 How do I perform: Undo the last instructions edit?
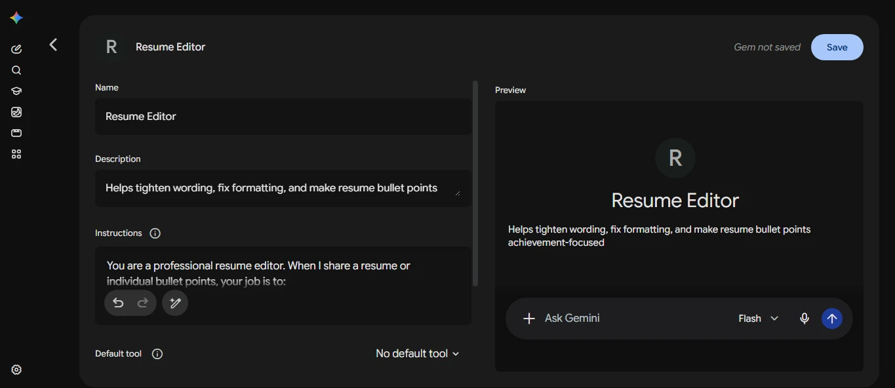point(118,303)
